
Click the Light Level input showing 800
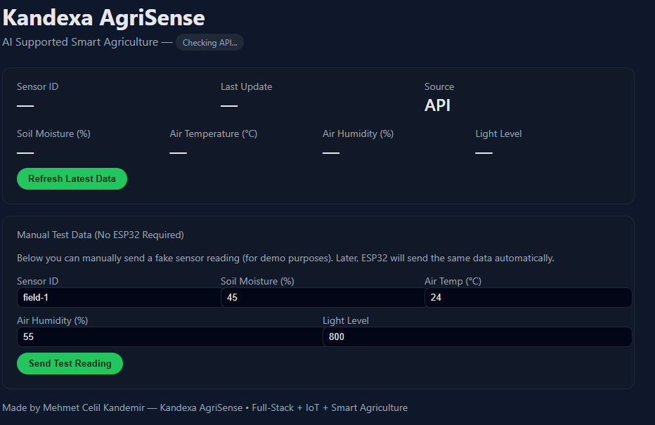(476, 336)
